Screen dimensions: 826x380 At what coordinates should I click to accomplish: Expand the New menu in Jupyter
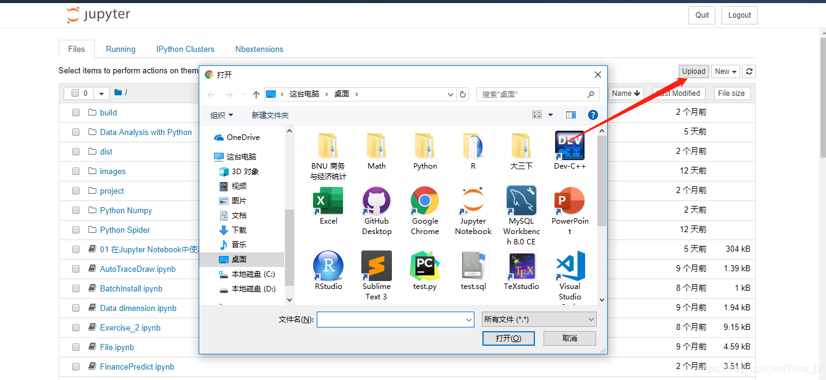pyautogui.click(x=725, y=71)
